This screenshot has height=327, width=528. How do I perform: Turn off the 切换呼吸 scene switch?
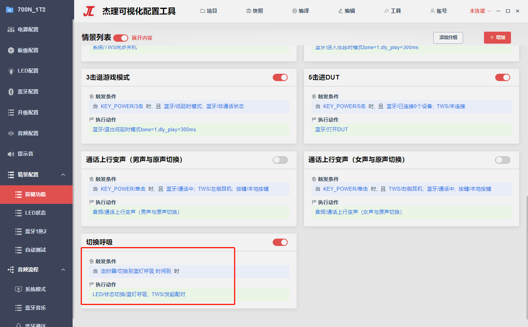tap(280, 242)
